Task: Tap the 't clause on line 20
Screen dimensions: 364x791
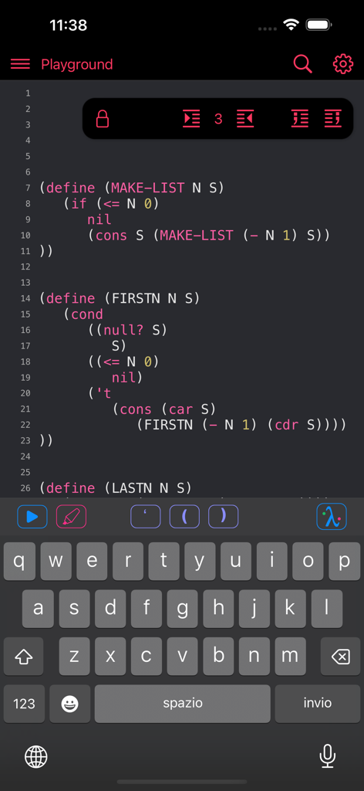Action: (99, 393)
